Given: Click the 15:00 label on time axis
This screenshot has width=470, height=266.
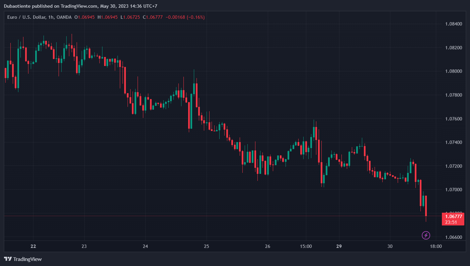Looking at the screenshot, I should [306, 246].
